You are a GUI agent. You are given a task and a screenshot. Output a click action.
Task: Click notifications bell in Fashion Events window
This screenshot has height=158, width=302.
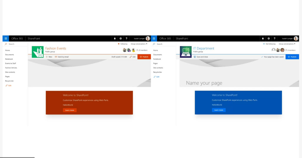tap(115, 39)
